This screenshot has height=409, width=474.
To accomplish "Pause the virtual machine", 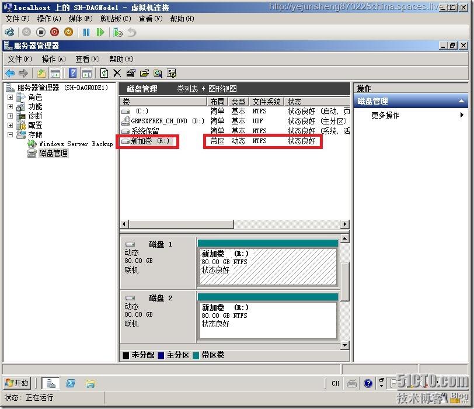I will (86, 32).
